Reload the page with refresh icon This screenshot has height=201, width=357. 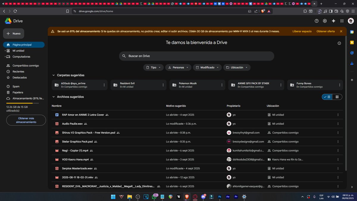(15, 11)
